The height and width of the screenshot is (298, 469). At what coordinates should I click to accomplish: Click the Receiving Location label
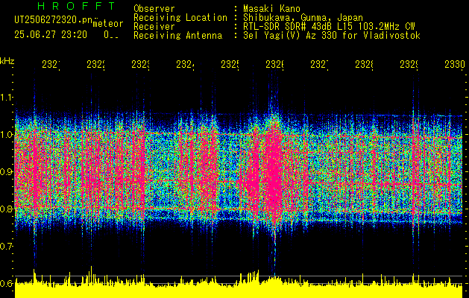pyautogui.click(x=180, y=18)
